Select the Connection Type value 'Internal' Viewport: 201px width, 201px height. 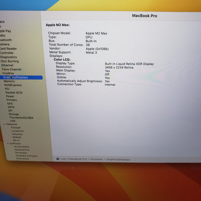pyautogui.click(x=110, y=85)
